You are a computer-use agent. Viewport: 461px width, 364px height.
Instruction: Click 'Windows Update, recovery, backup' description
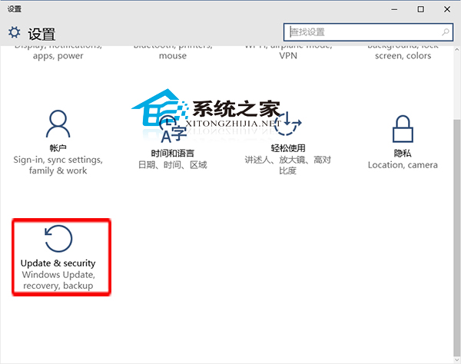click(x=58, y=280)
